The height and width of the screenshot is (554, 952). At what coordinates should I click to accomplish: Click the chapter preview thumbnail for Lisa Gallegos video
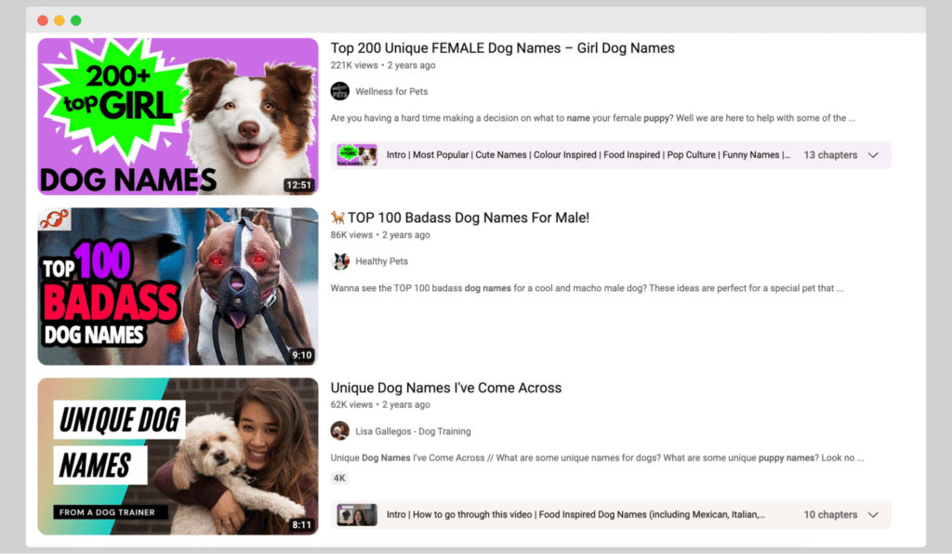[x=357, y=515]
